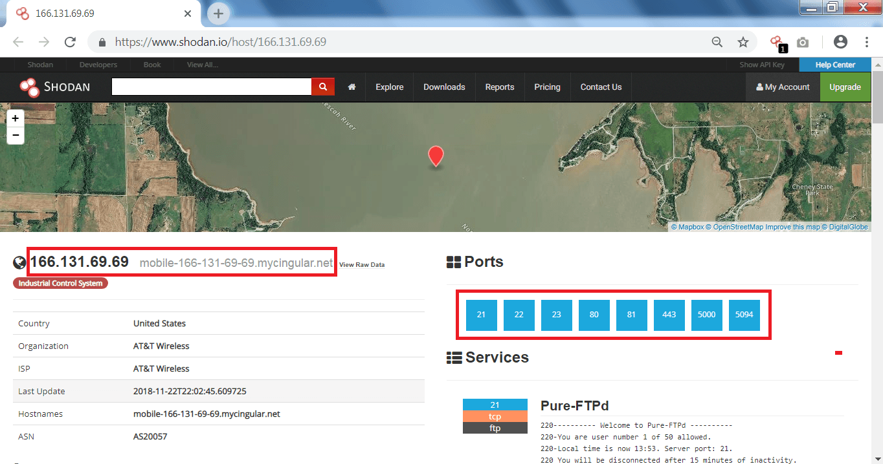Click the browser back arrow
The height and width of the screenshot is (464, 883).
pyautogui.click(x=18, y=42)
